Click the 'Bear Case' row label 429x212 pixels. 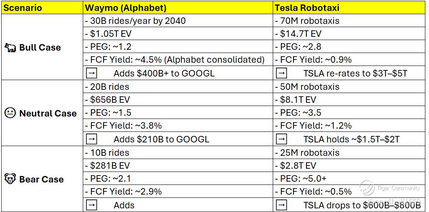click(41, 179)
